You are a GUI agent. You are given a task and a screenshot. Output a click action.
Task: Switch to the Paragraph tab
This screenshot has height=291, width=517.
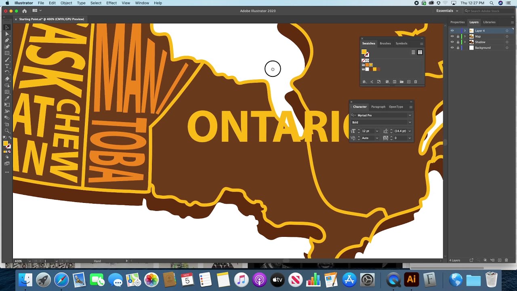pos(378,107)
